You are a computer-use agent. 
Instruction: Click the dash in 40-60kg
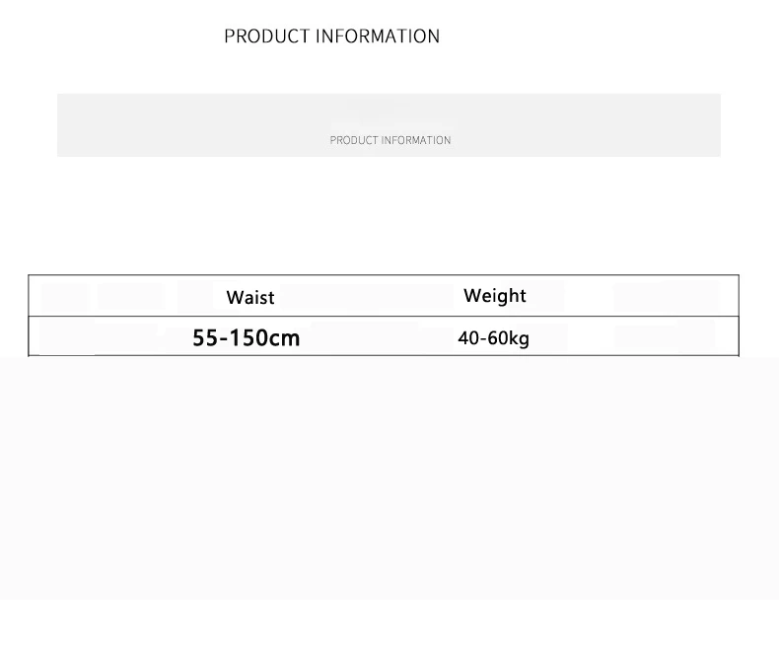pyautogui.click(x=483, y=339)
